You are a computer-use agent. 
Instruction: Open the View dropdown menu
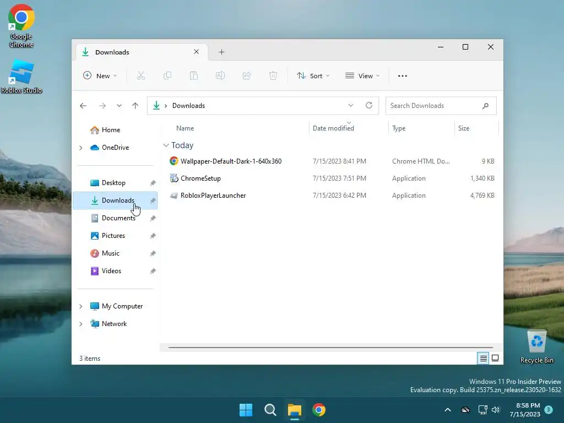point(362,76)
